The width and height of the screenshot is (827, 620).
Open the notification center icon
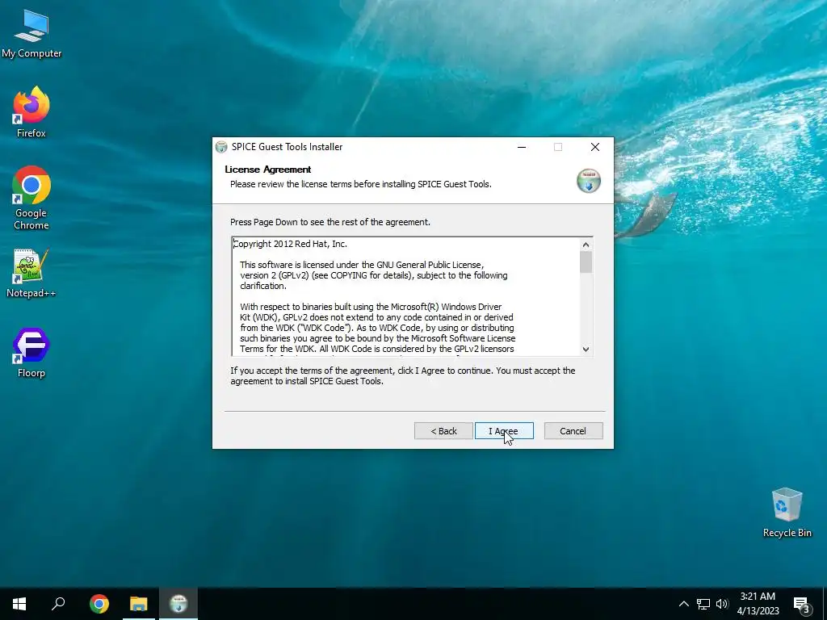click(802, 605)
